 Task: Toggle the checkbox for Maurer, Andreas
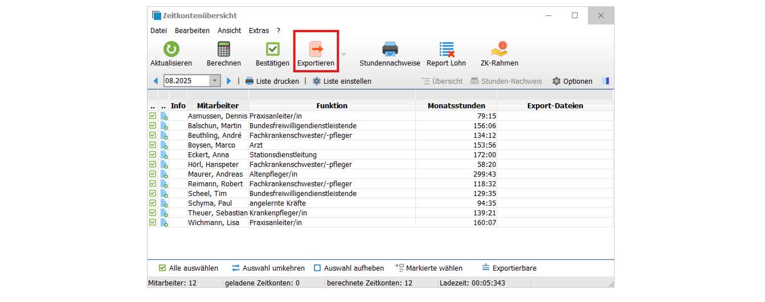[153, 174]
